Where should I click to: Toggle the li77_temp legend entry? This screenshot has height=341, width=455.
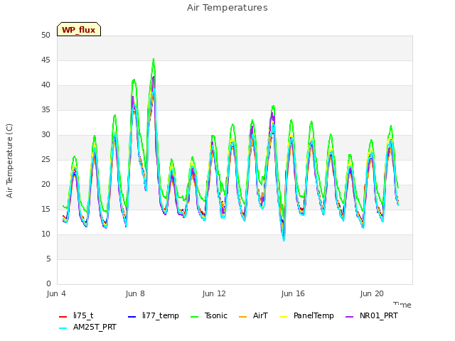click(154, 315)
